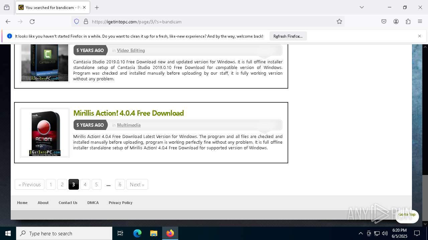Screen dimensions: 428x240
Task: Open the Privacy Policy footer link
Action: click(120, 203)
